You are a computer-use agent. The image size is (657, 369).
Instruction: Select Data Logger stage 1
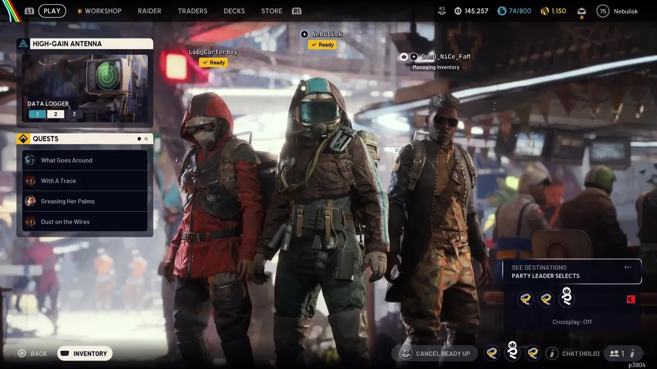pyautogui.click(x=37, y=114)
